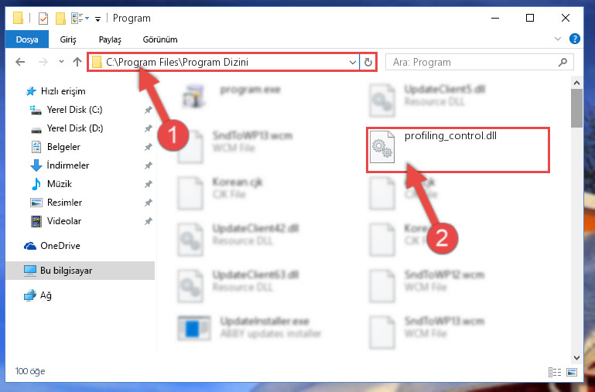The width and height of the screenshot is (595, 392).
Task: Click the vertical scrollbar down arrow
Action: [576, 357]
